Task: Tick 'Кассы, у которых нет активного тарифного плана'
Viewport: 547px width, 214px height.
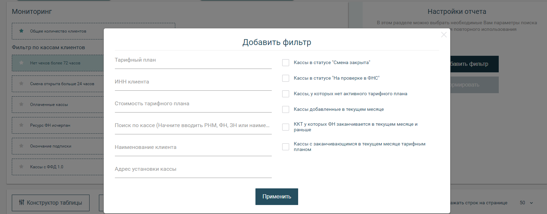Action: [286, 94]
